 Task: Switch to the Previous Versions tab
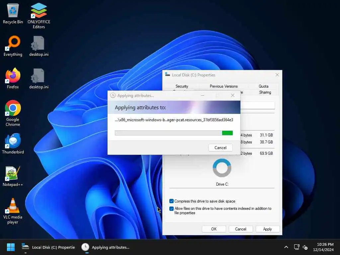[x=223, y=86]
